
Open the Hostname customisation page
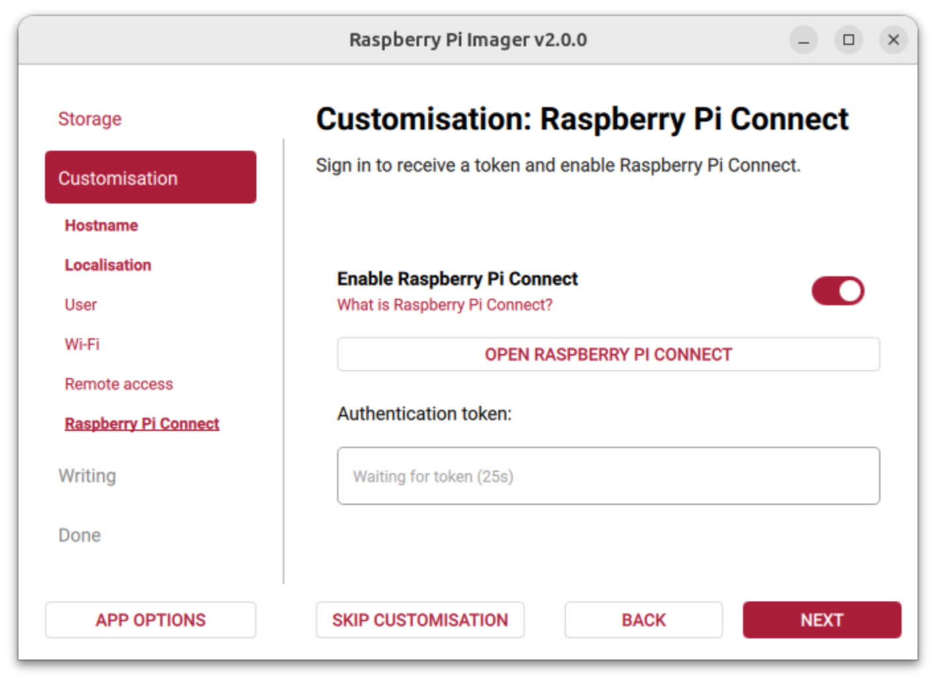click(101, 225)
